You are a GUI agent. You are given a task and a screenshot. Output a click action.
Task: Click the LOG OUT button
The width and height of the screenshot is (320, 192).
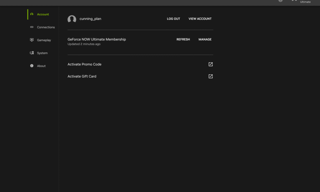point(173,19)
